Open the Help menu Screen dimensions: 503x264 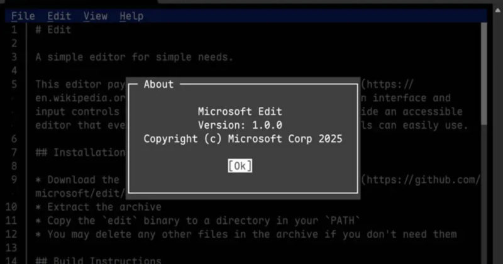pos(131,16)
